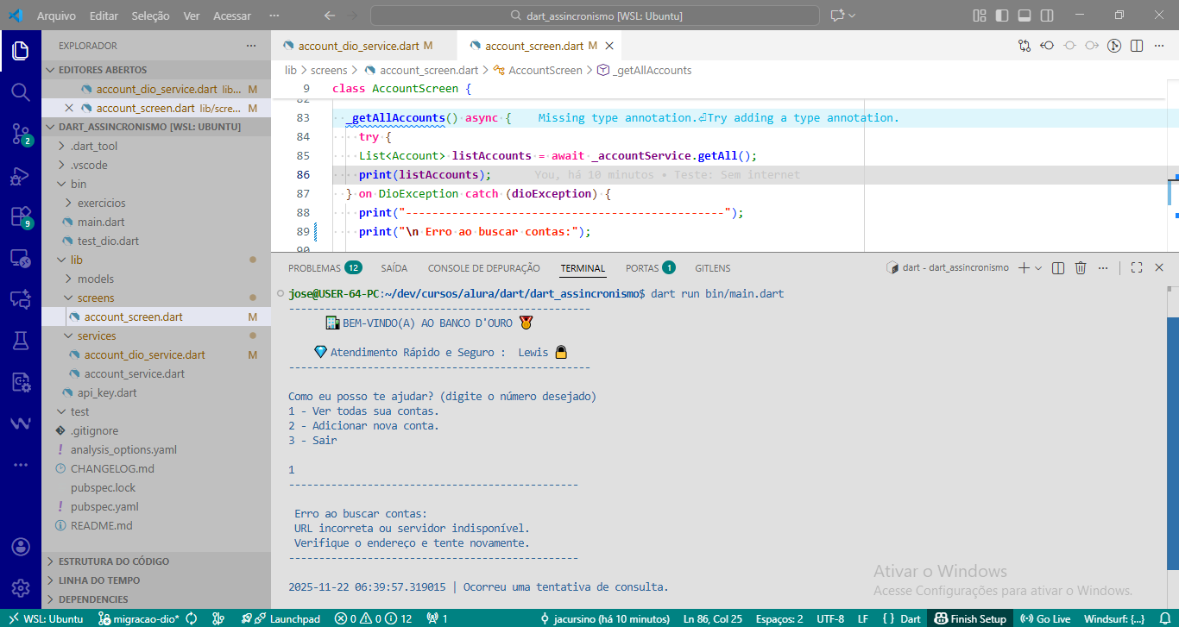
Task: Click the trash icon to kill terminal
Action: click(x=1081, y=268)
